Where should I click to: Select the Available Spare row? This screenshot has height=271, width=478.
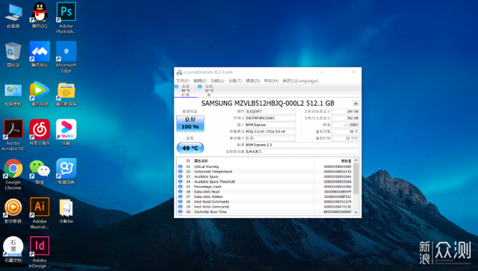click(x=264, y=177)
